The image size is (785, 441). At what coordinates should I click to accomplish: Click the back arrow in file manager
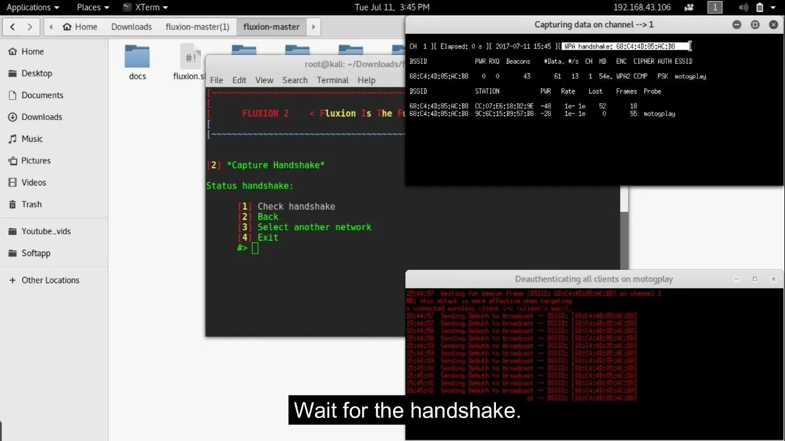point(13,27)
